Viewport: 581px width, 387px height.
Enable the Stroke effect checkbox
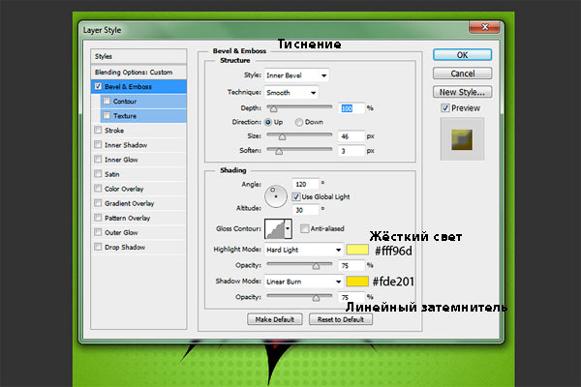click(98, 130)
